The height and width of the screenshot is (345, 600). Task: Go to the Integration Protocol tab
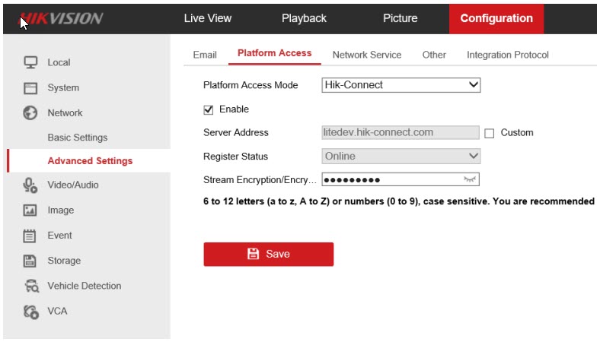[x=507, y=55]
